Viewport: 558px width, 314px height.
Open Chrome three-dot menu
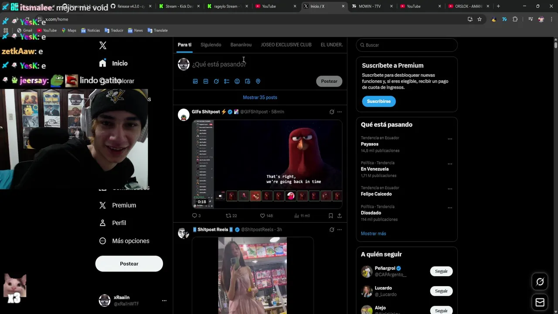[x=551, y=19]
